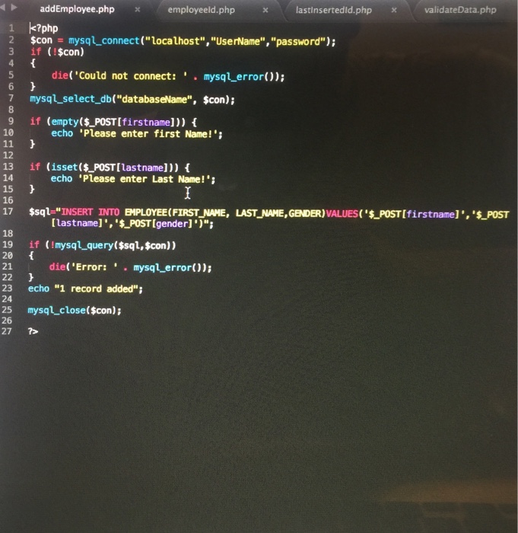Click on 'mysql_connect' function call
518x533 pixels.
104,41
